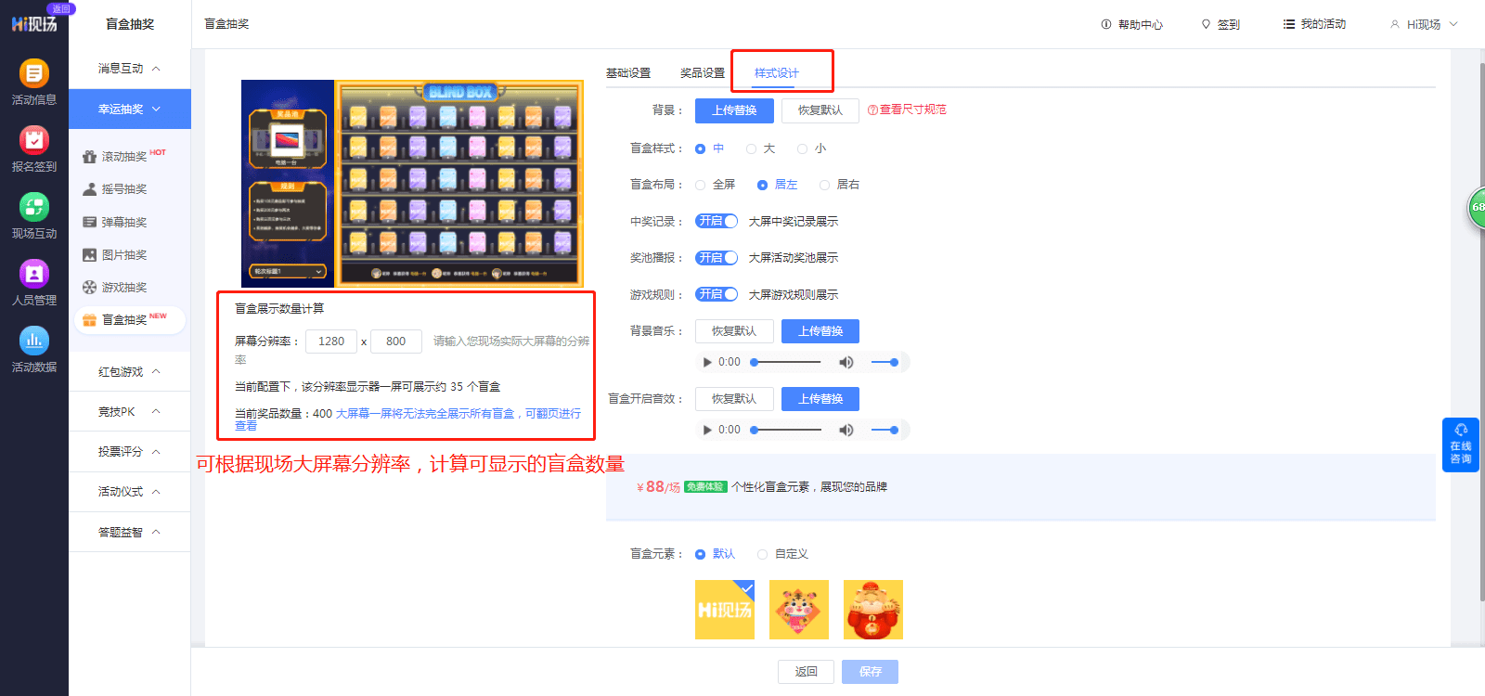
Task: Toggle the 游戏规则 switch
Action: point(717,294)
